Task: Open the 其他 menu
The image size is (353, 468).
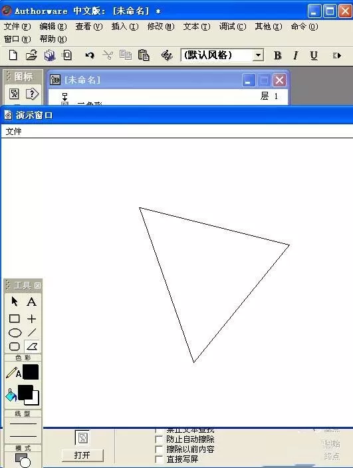Action: 269,27
